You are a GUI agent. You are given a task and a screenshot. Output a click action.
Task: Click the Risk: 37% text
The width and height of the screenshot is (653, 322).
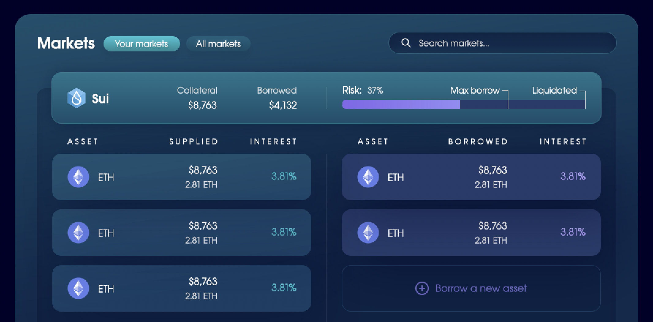[x=363, y=90]
